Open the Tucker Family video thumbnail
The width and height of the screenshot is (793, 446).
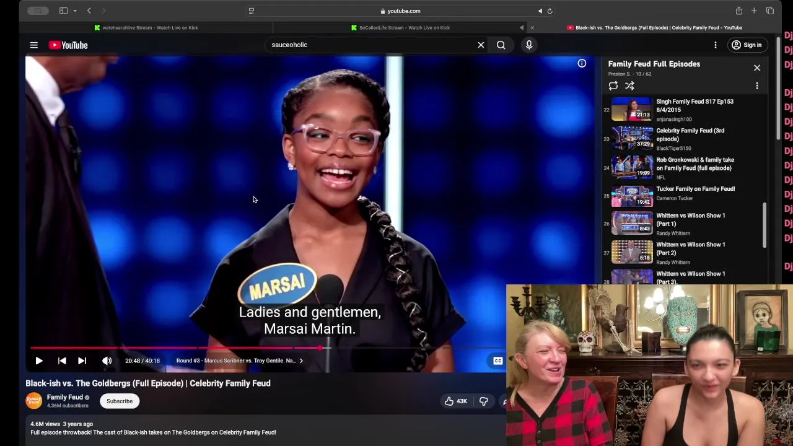click(x=632, y=196)
